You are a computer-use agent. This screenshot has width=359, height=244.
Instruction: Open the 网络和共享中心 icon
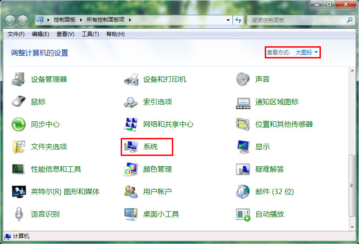(131, 124)
